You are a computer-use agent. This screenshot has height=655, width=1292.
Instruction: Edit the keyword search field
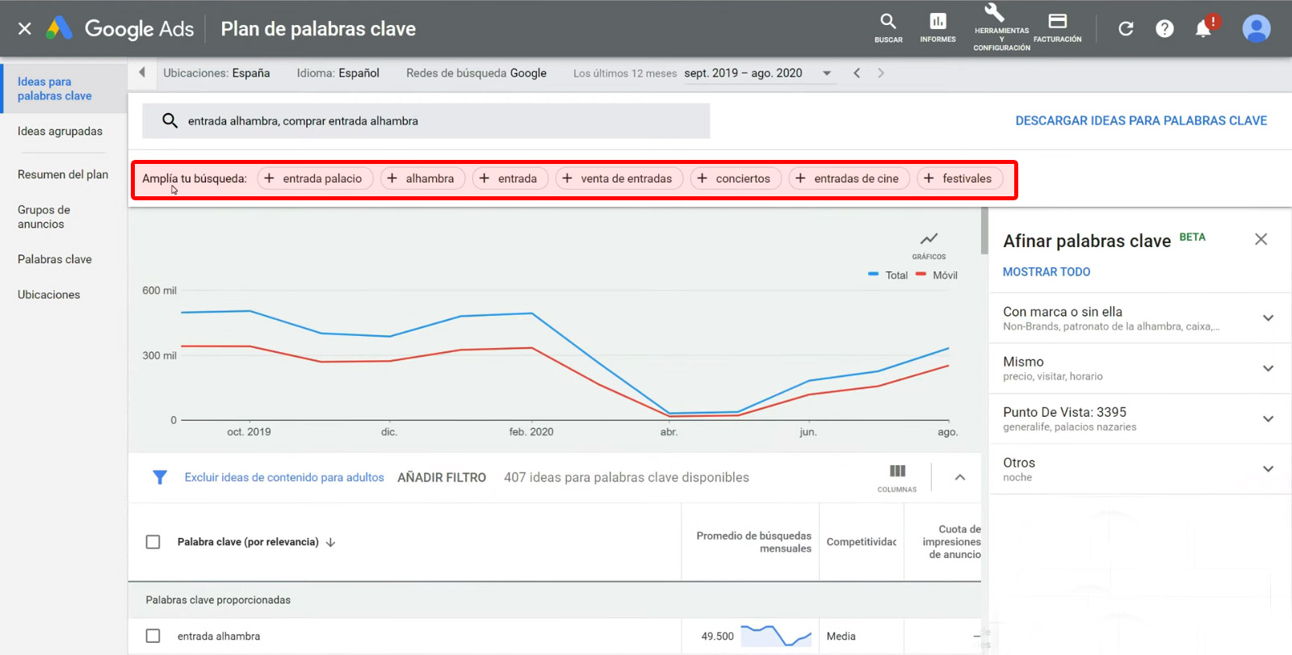tap(426, 121)
